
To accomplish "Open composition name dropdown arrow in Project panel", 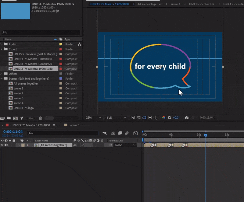I will tap(73, 4).
